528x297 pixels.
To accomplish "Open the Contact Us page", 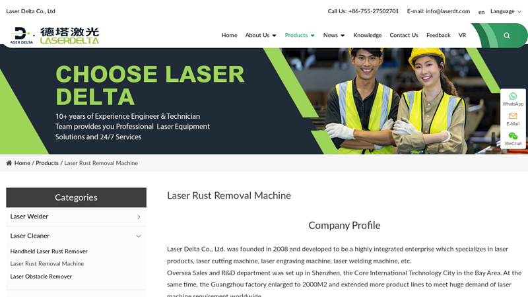I will 404,36.
